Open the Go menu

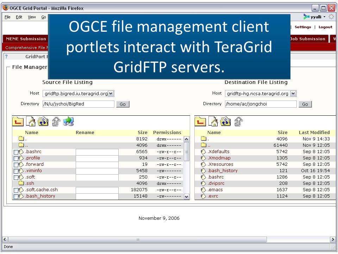pyautogui.click(x=44, y=17)
